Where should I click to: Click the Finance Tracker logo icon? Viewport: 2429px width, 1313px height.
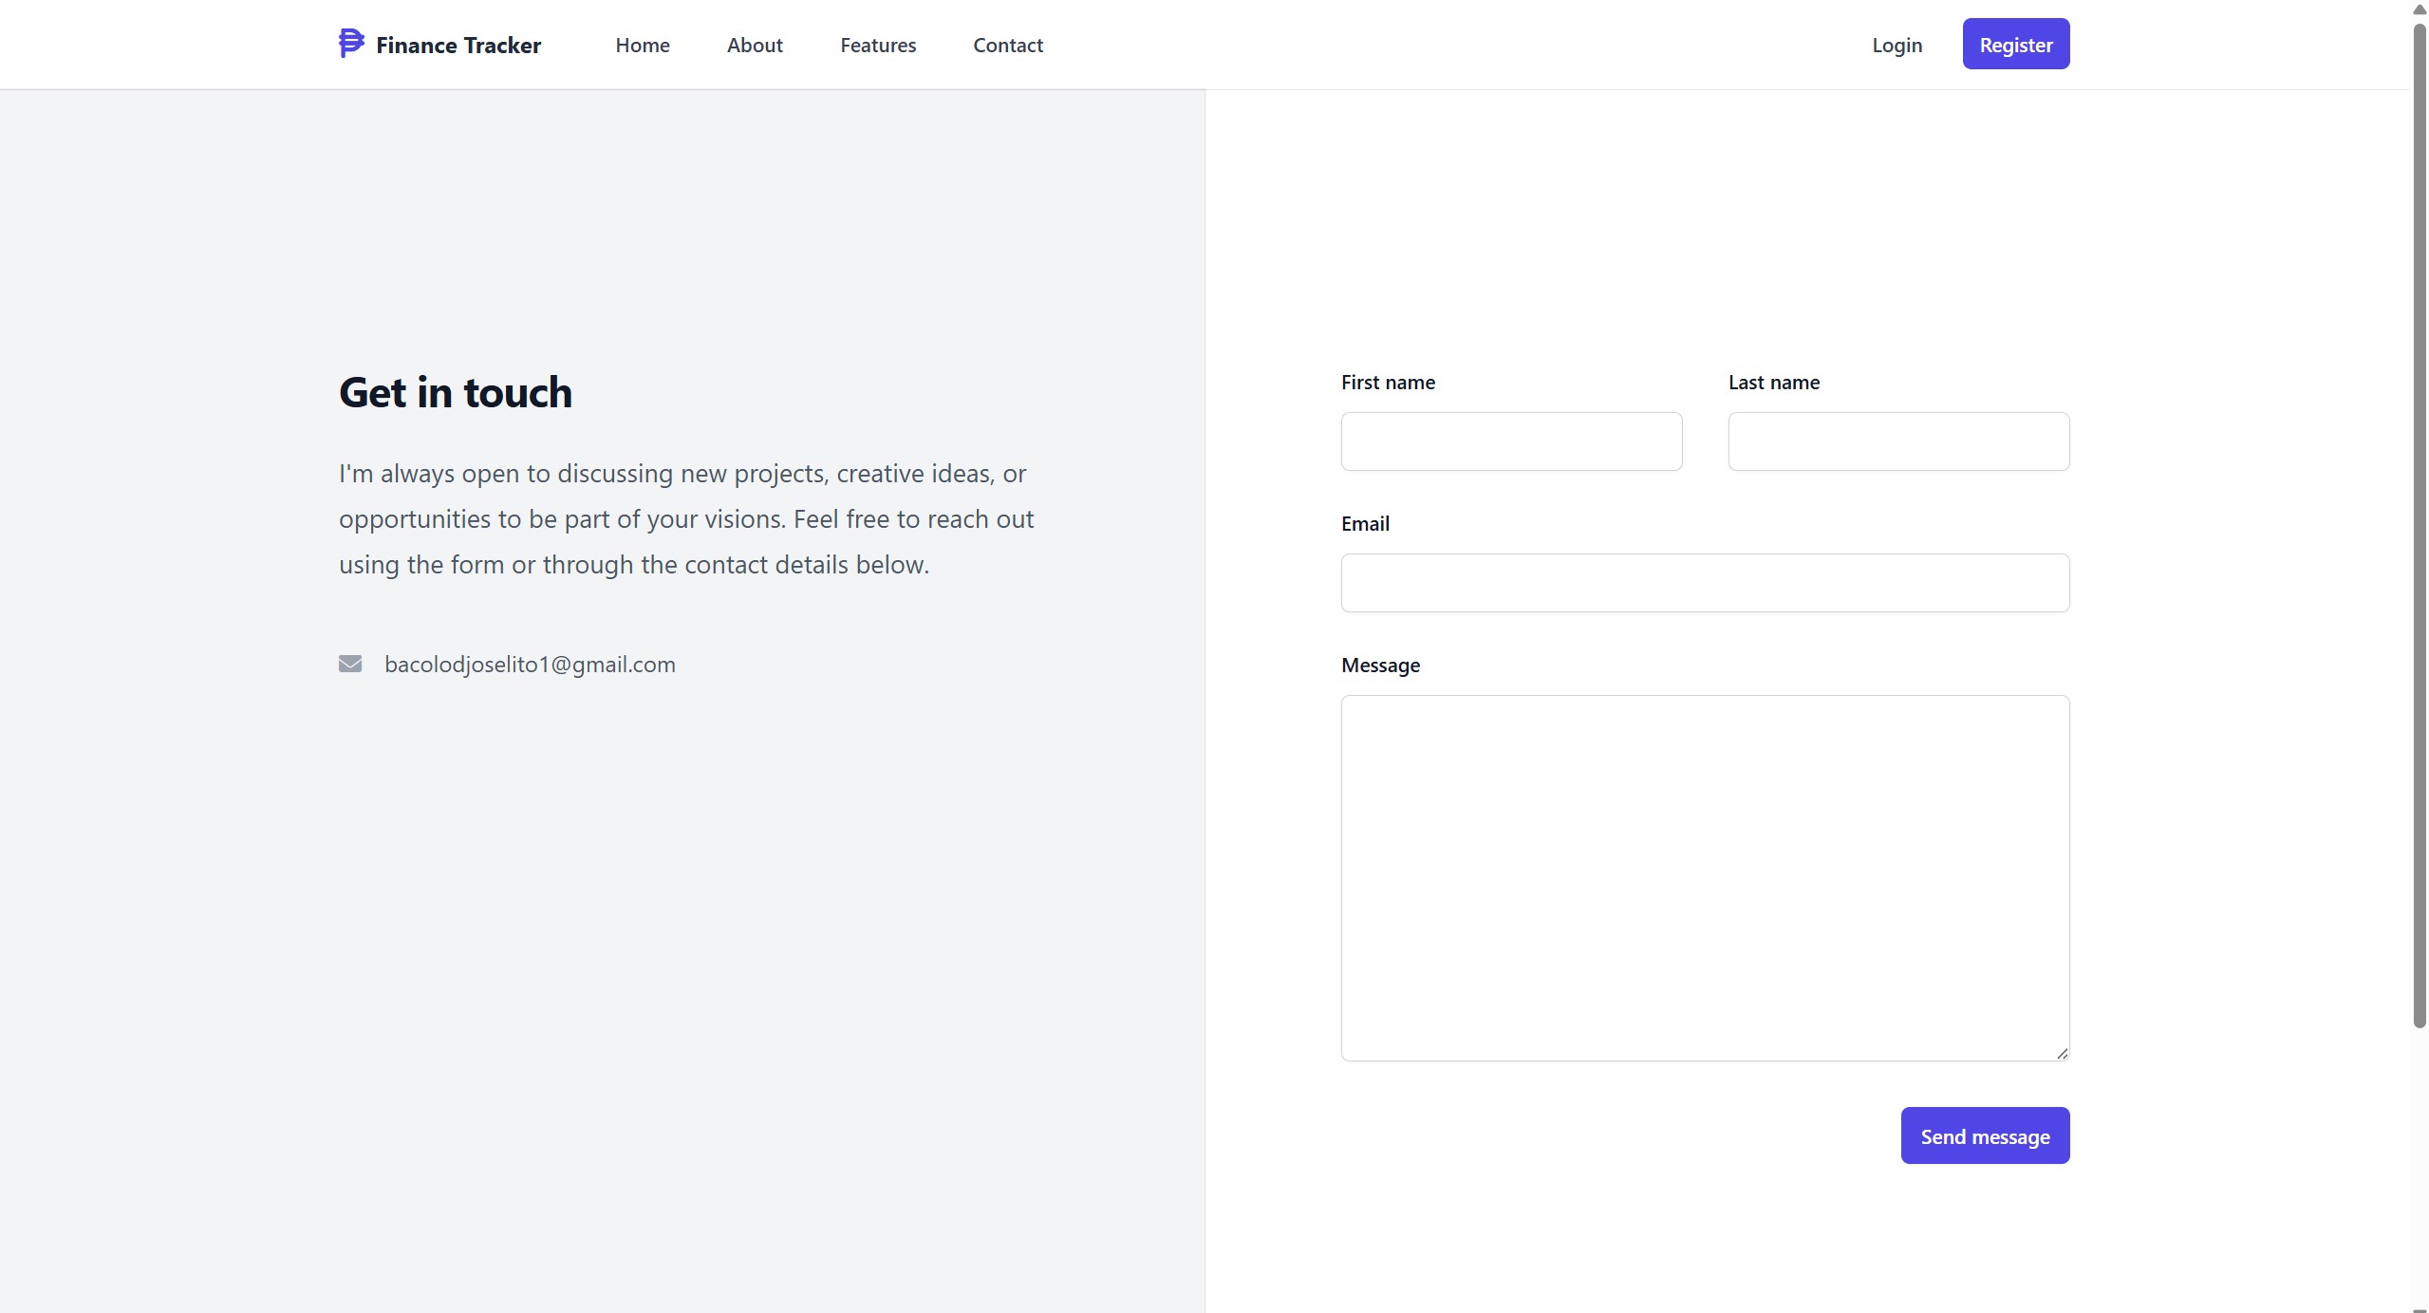350,44
